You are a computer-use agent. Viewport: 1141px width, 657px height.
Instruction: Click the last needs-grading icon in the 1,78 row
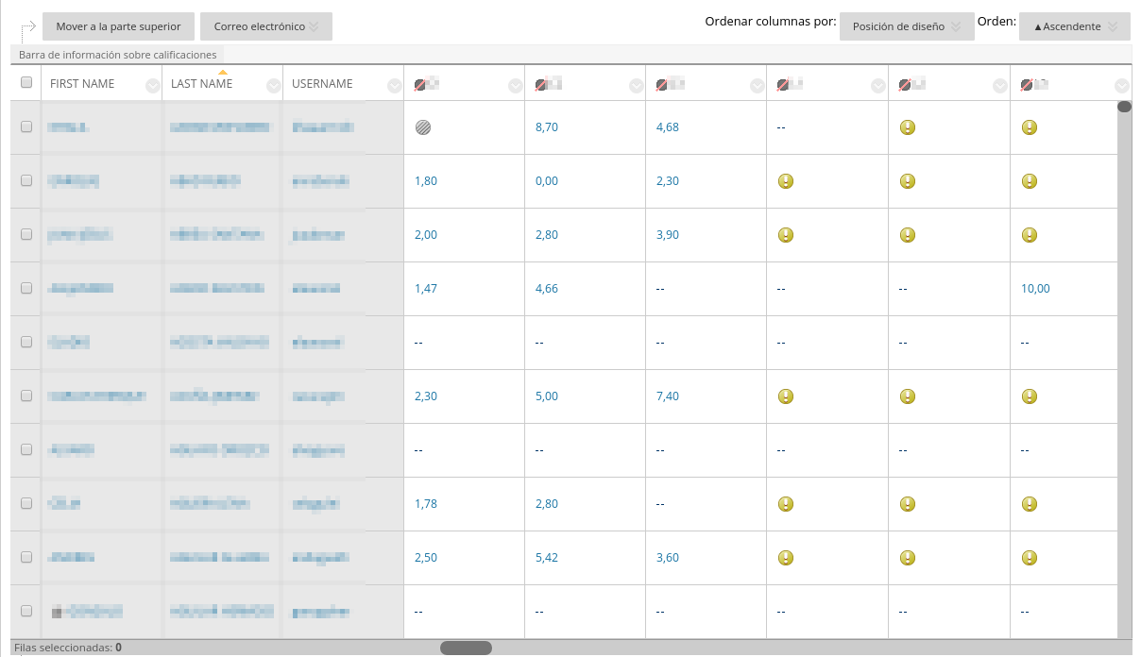1030,504
